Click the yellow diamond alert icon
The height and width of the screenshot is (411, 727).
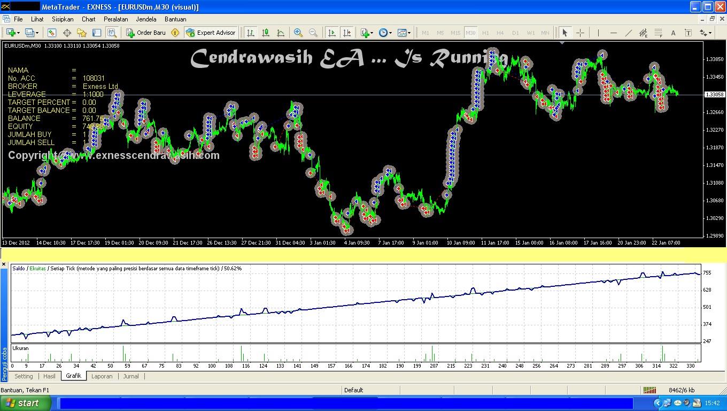point(175,33)
